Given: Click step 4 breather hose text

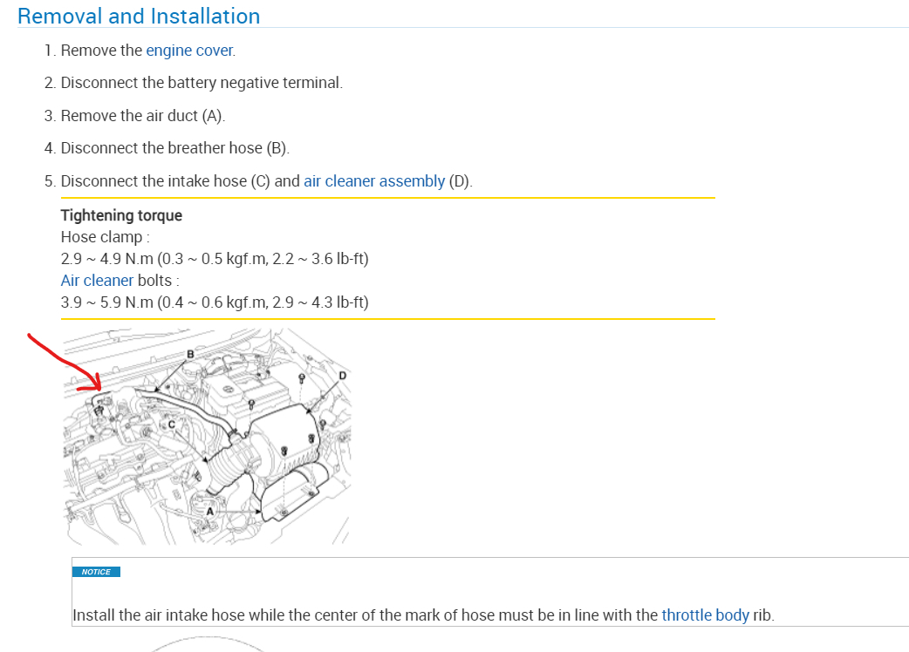Looking at the screenshot, I should 174,148.
